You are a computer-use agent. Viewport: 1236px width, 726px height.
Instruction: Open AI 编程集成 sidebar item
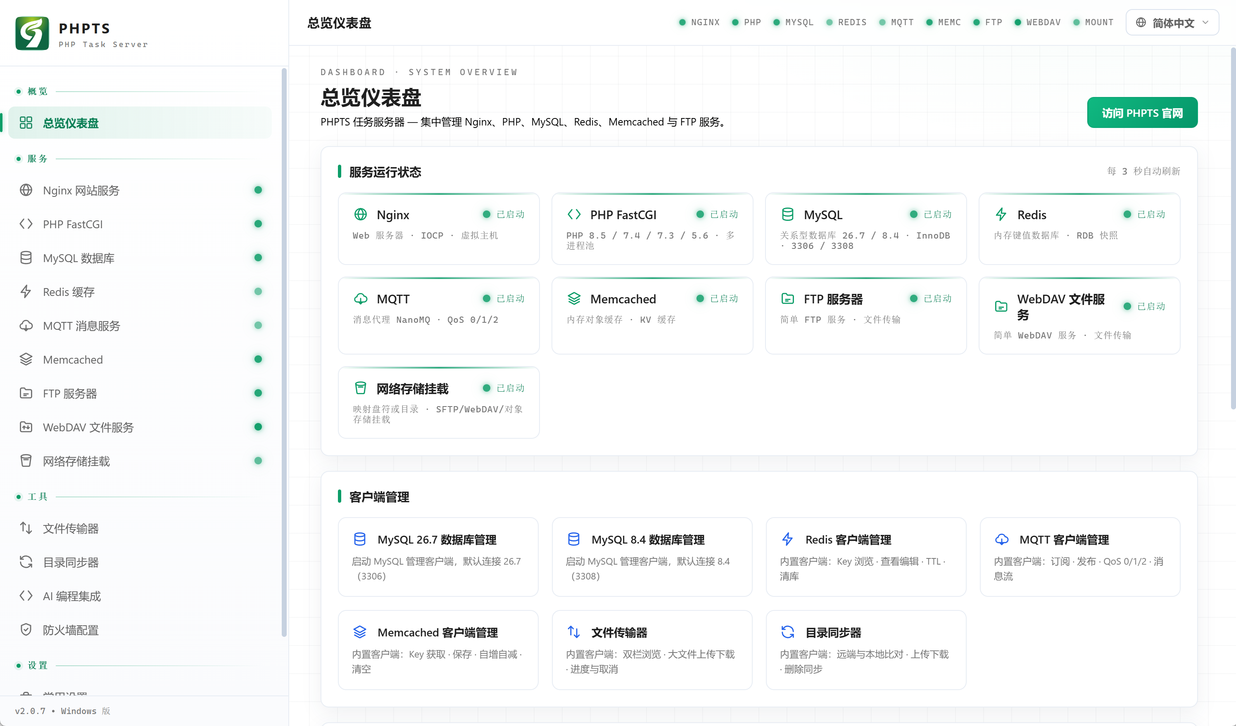[x=140, y=596]
